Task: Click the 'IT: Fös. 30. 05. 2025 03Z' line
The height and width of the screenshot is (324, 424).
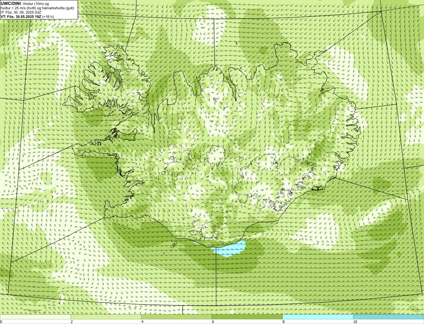Action: pos(21,12)
